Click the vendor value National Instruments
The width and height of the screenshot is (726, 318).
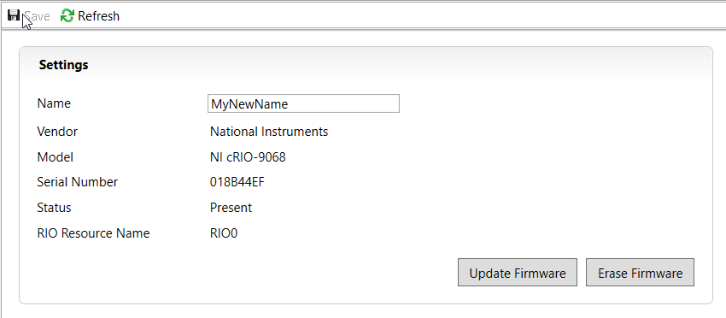pyautogui.click(x=269, y=132)
